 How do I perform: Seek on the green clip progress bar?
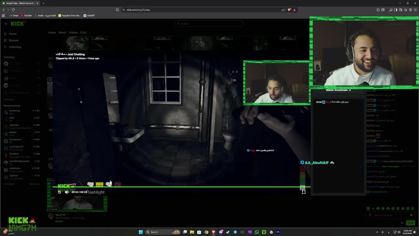pyautogui.click(x=181, y=187)
